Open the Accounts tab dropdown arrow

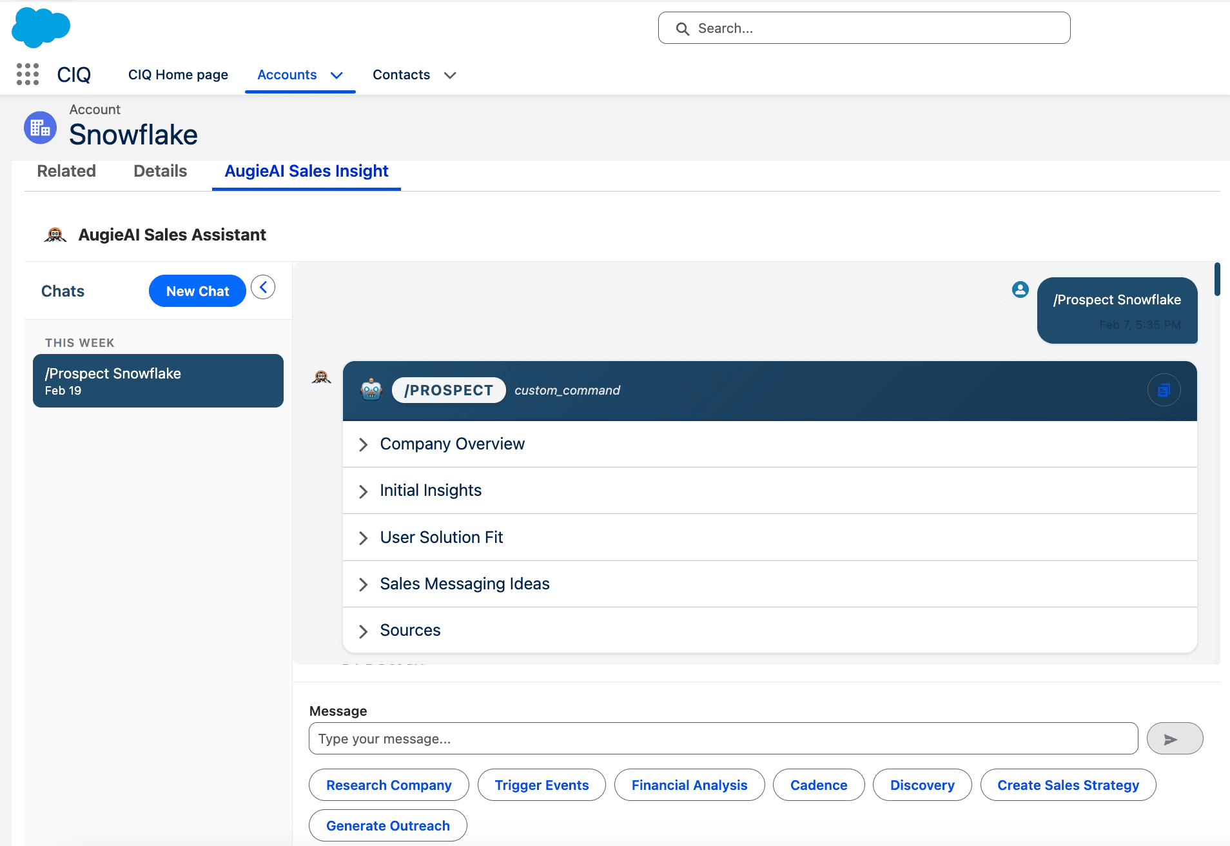[337, 75]
